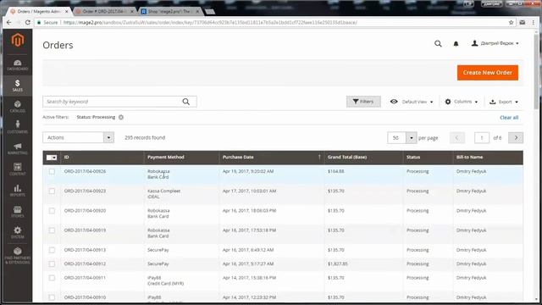Click the Create New Order button
Screen dimensions: 542x305
(488, 73)
